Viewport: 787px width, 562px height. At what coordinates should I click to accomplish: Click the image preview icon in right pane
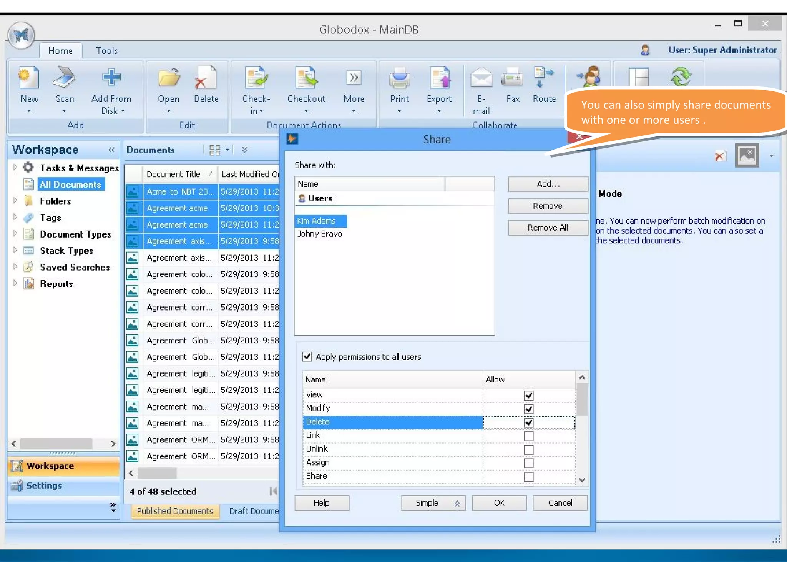tap(747, 156)
